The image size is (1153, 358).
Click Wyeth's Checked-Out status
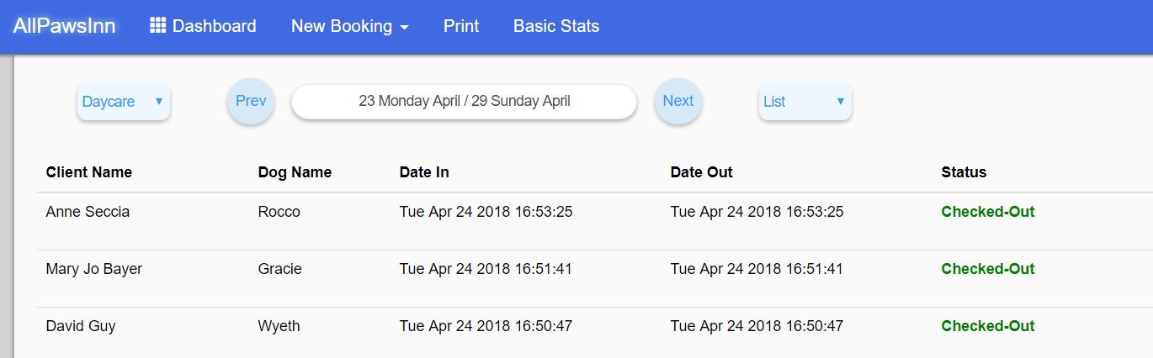point(988,326)
